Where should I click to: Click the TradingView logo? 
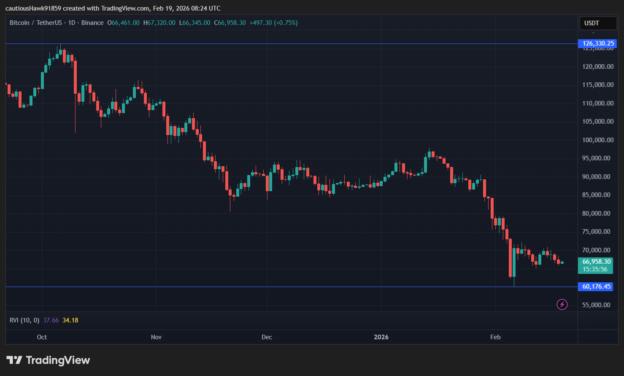(48, 360)
